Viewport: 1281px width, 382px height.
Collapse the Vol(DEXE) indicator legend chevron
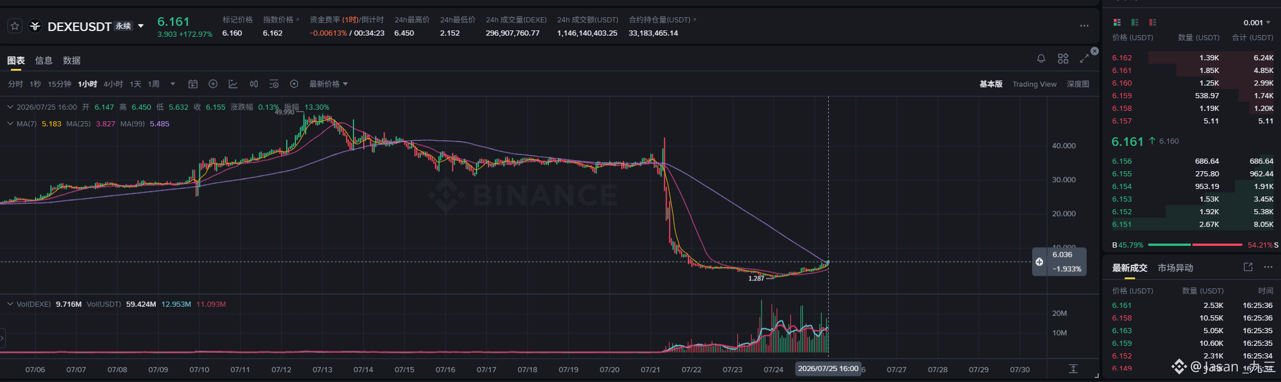coord(10,304)
